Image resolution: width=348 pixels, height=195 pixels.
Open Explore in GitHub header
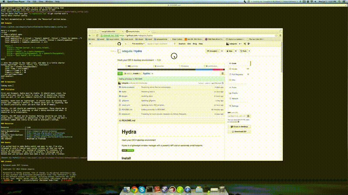pyautogui.click(x=182, y=44)
